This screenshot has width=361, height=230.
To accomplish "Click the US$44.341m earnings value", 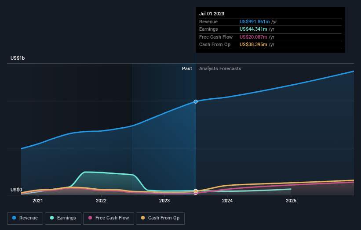I will pos(253,29).
